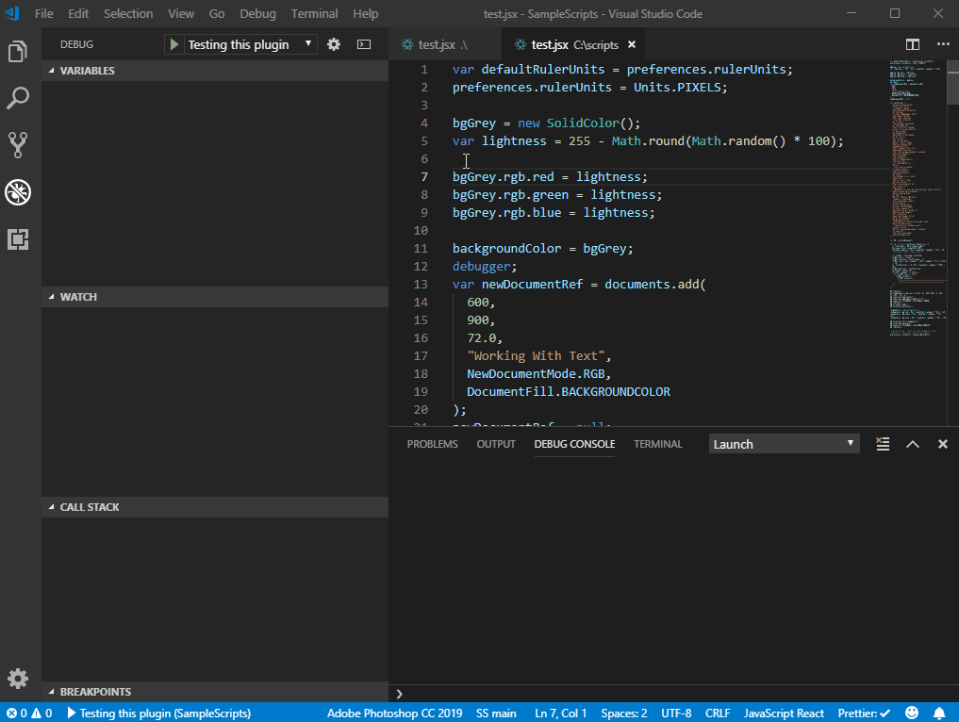Viewport: 959px width, 722px height.
Task: Start debugging with green play button
Action: [x=174, y=44]
